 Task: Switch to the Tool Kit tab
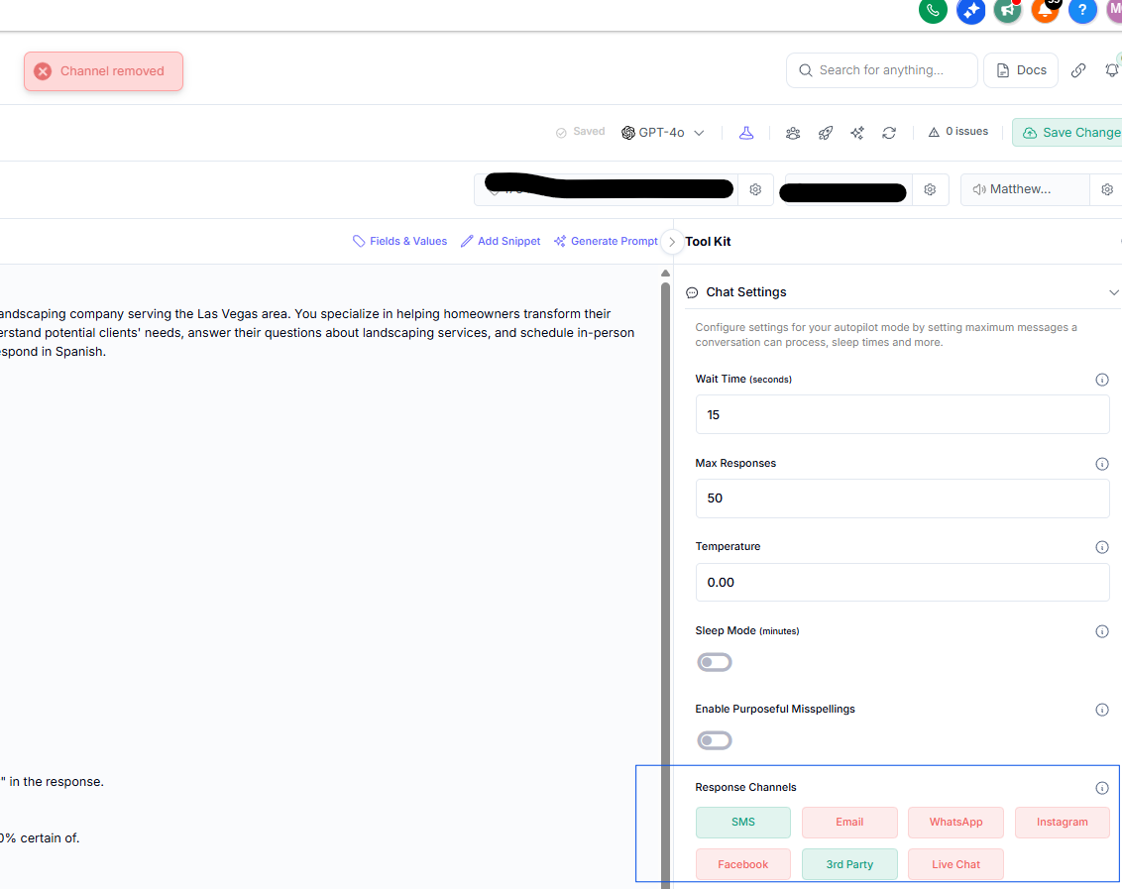pyautogui.click(x=708, y=241)
